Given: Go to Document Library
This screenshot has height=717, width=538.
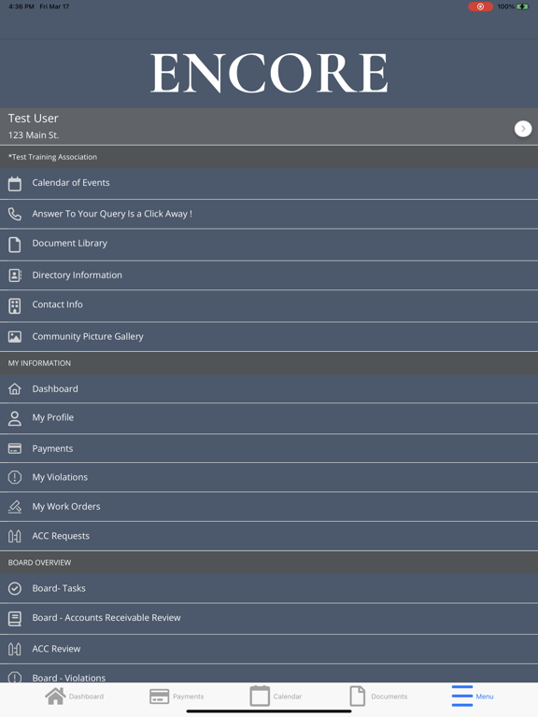Looking at the screenshot, I should [269, 245].
